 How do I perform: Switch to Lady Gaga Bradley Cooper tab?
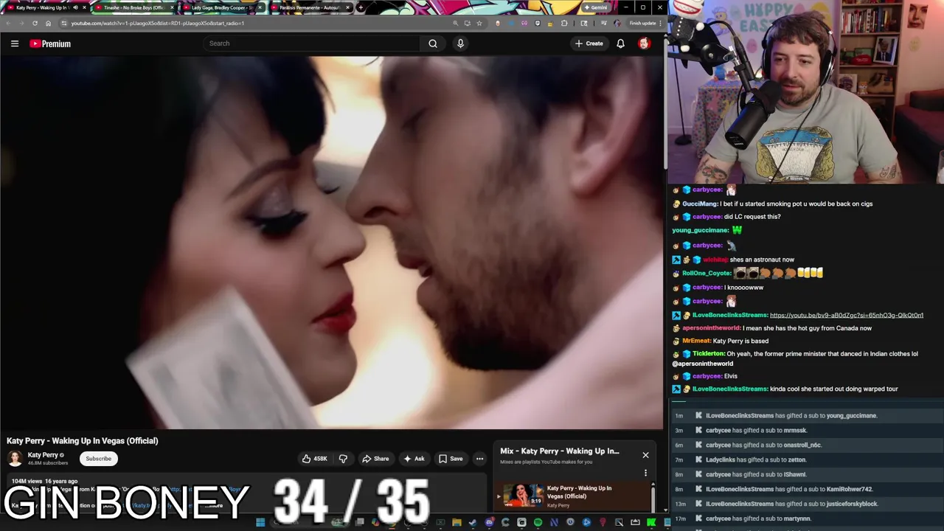(221, 7)
